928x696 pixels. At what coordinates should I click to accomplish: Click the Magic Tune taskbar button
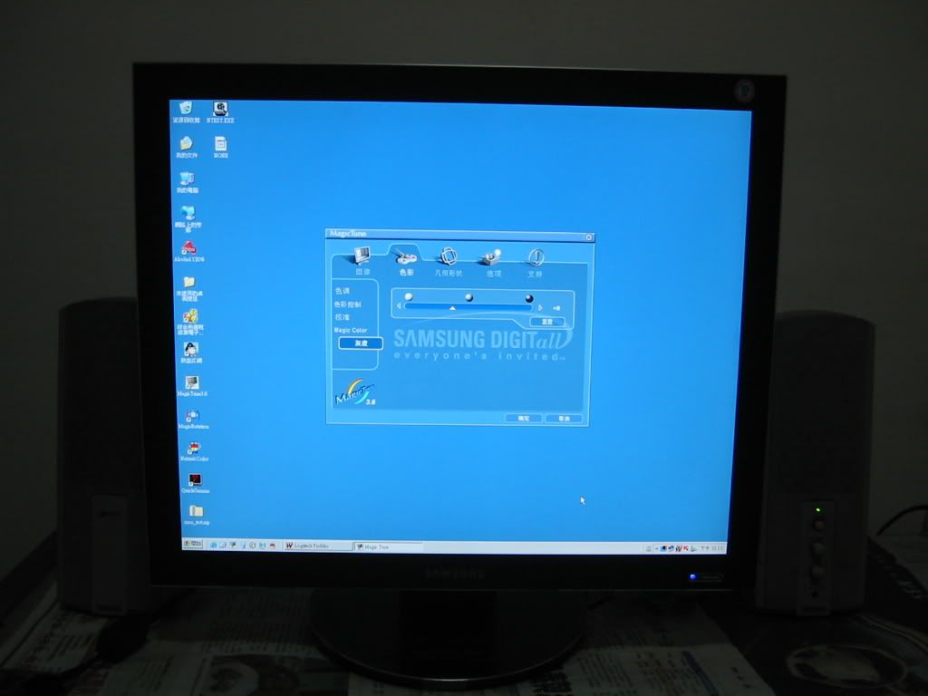point(388,546)
